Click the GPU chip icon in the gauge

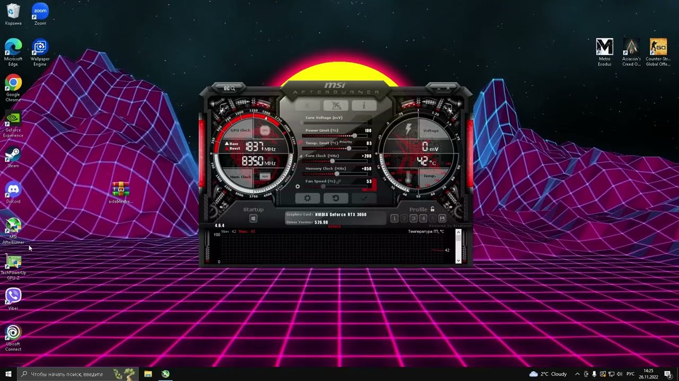point(265,130)
